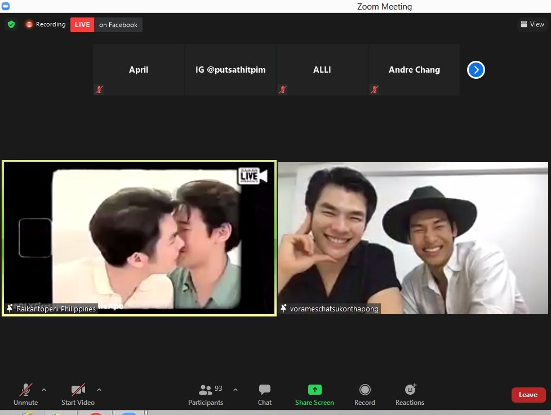
Task: Open the Participants panel
Action: (x=206, y=395)
